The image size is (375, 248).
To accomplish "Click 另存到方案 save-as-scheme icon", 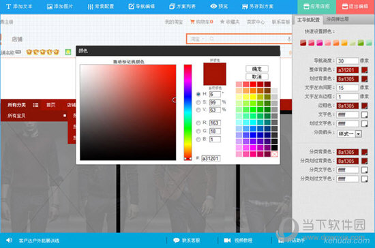I will (x=245, y=6).
